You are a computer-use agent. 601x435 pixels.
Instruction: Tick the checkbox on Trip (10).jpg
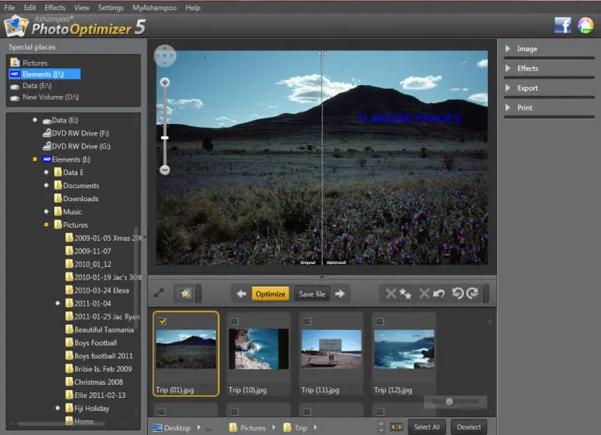(x=235, y=321)
